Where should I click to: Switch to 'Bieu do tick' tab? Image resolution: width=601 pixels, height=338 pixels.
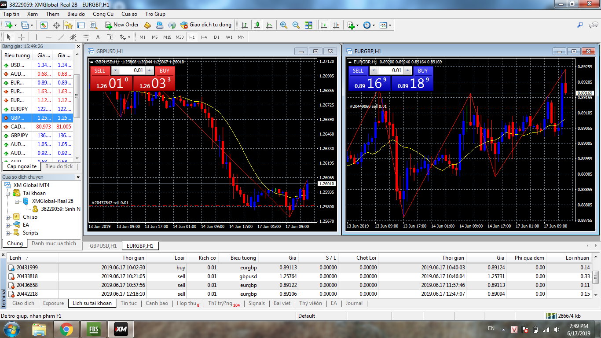(59, 166)
